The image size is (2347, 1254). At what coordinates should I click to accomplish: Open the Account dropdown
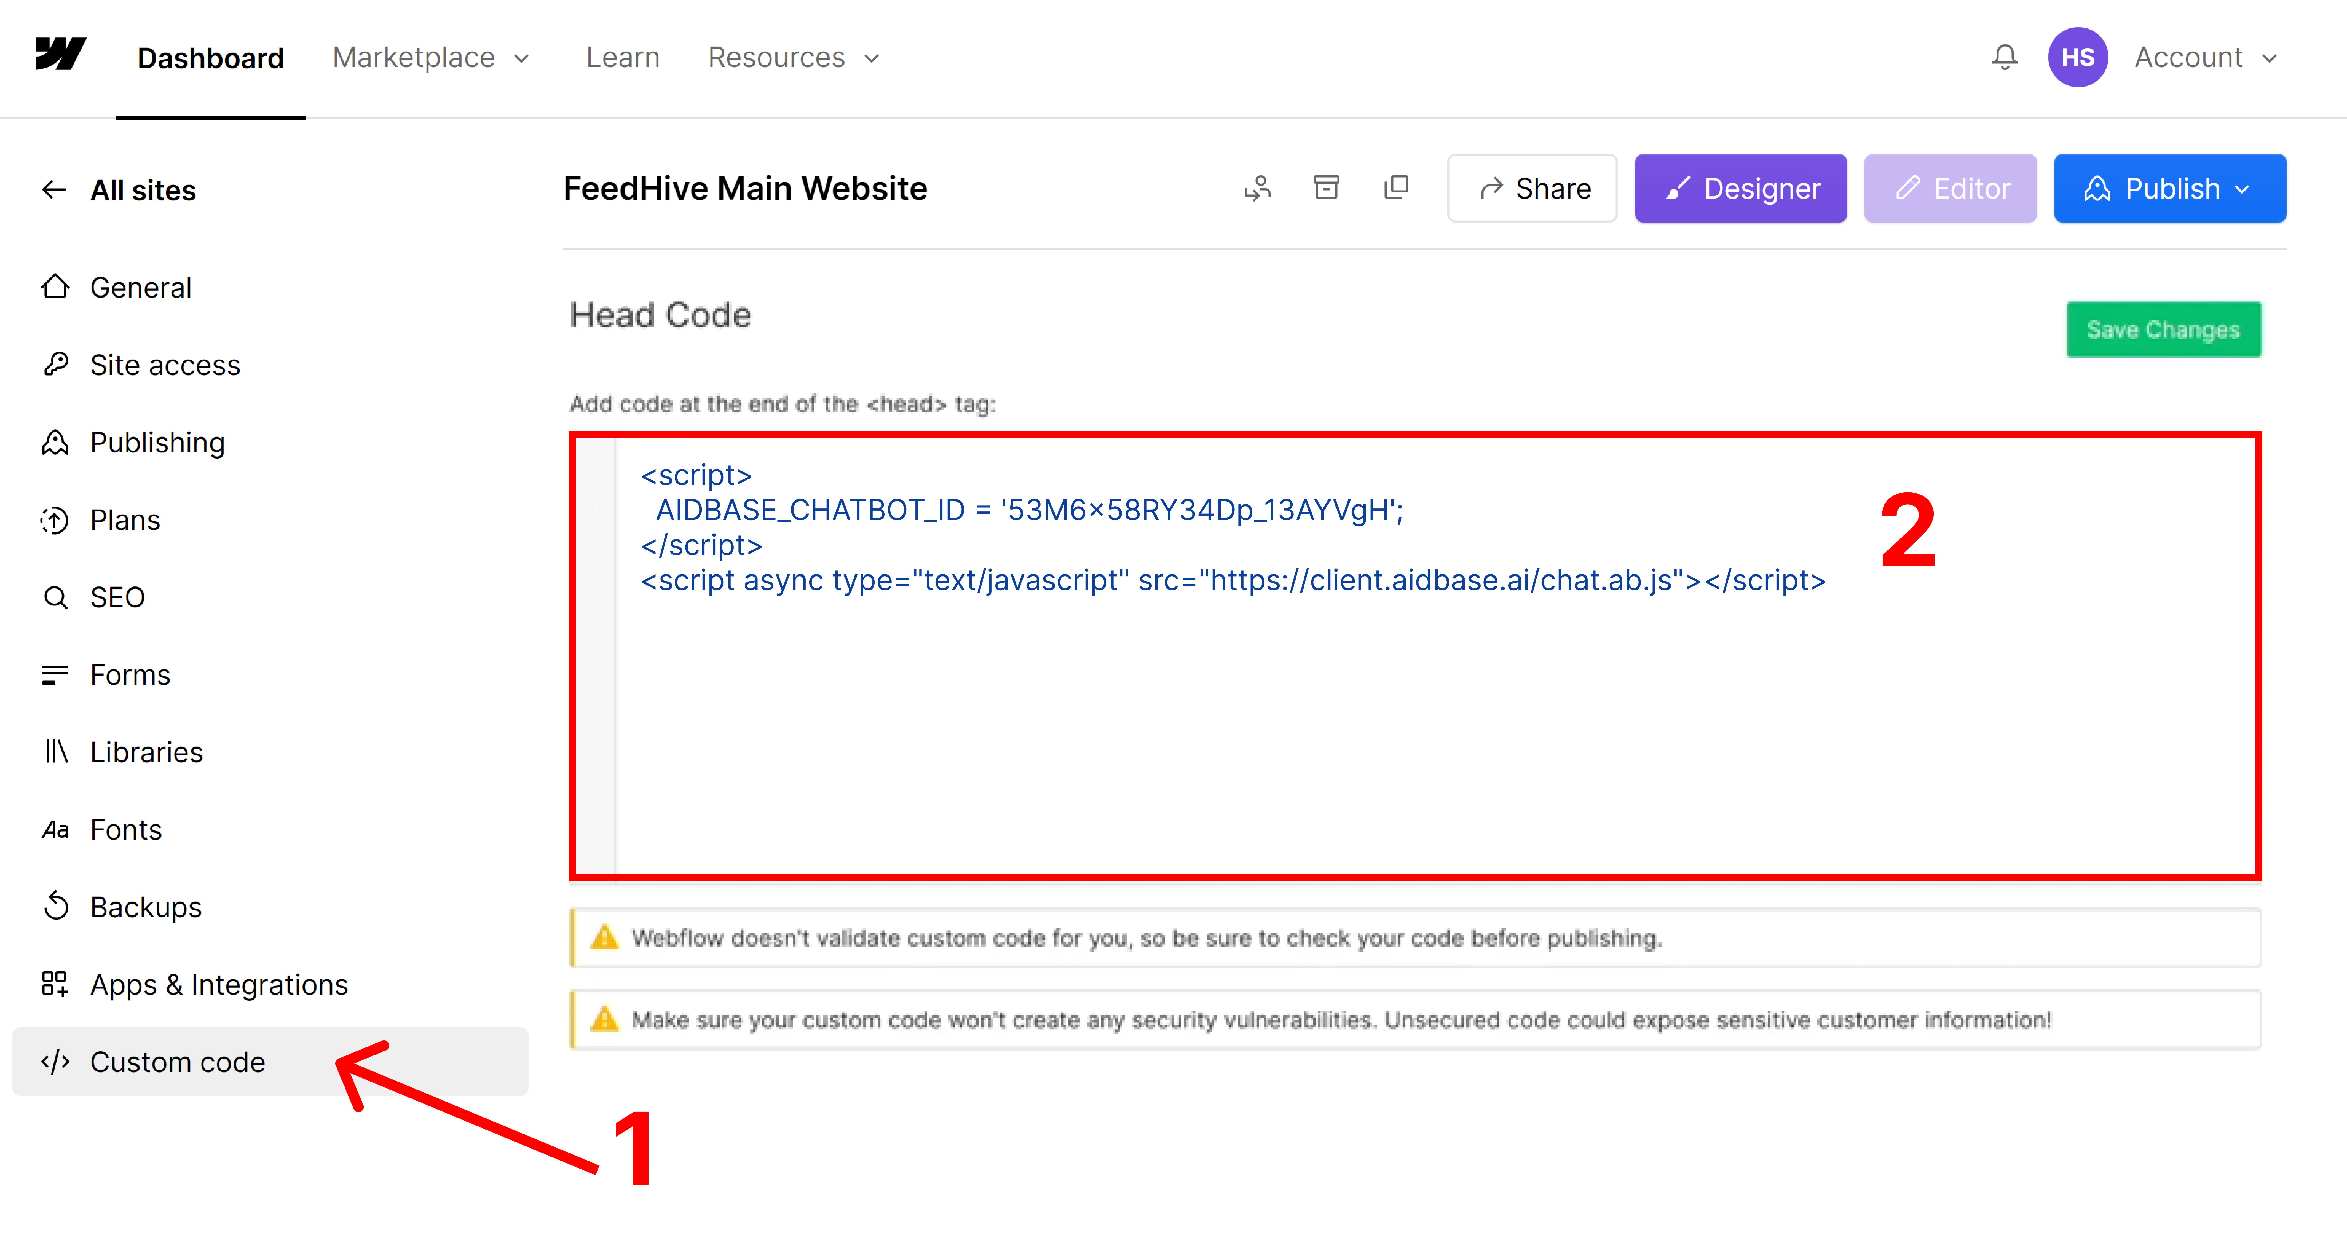[x=2205, y=57]
